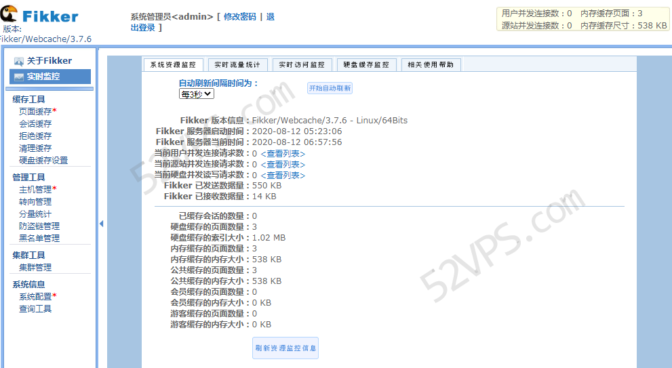The width and height of the screenshot is (672, 368).
Task: Click the 刷新资源监控信息 button
Action: (285, 348)
